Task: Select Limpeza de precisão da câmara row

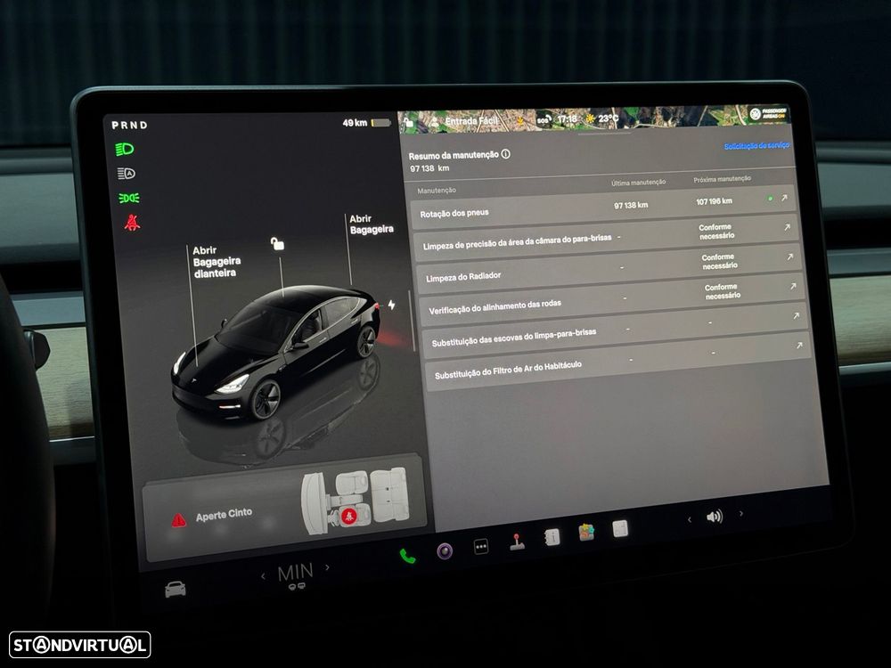Action: (607, 238)
